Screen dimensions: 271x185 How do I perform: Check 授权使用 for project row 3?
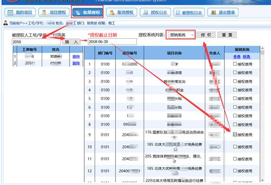pos(235,81)
